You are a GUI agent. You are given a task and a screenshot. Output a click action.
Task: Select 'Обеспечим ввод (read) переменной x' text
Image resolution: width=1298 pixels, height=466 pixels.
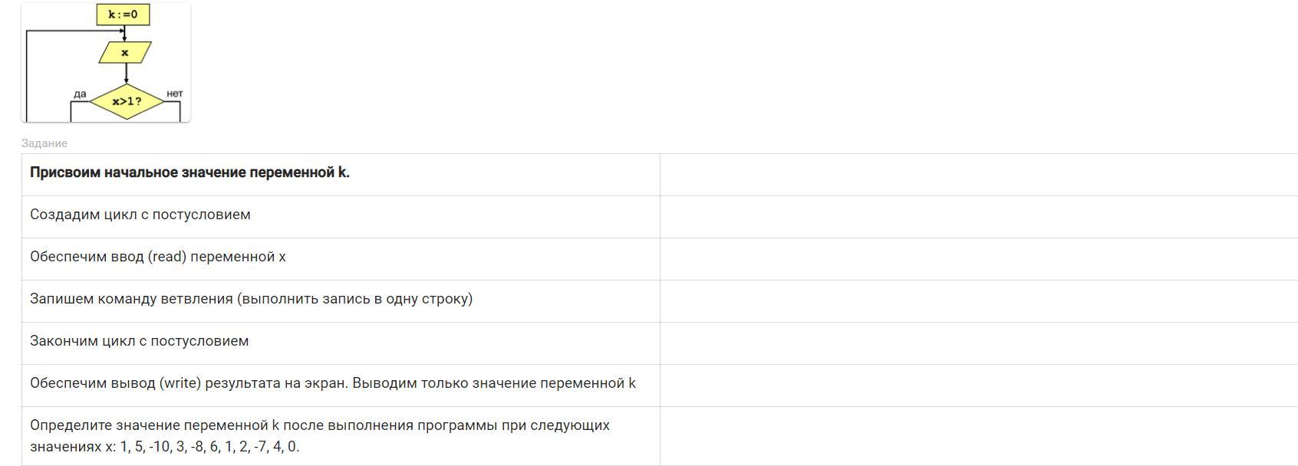pyautogui.click(x=158, y=257)
